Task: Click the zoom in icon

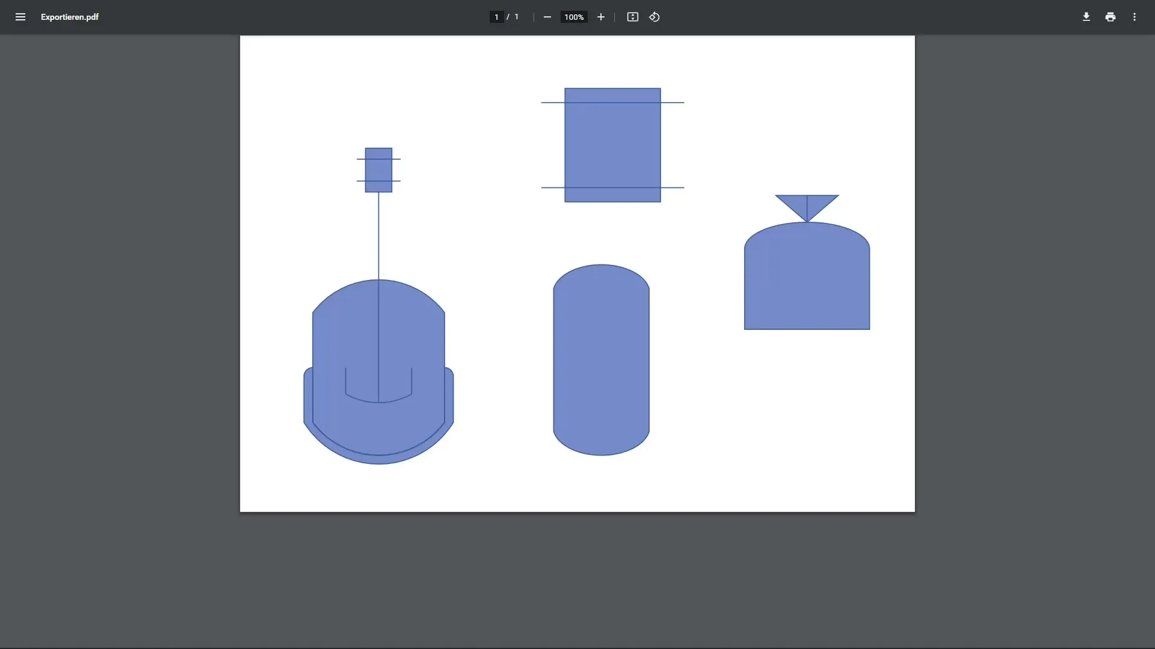Action: (x=600, y=17)
